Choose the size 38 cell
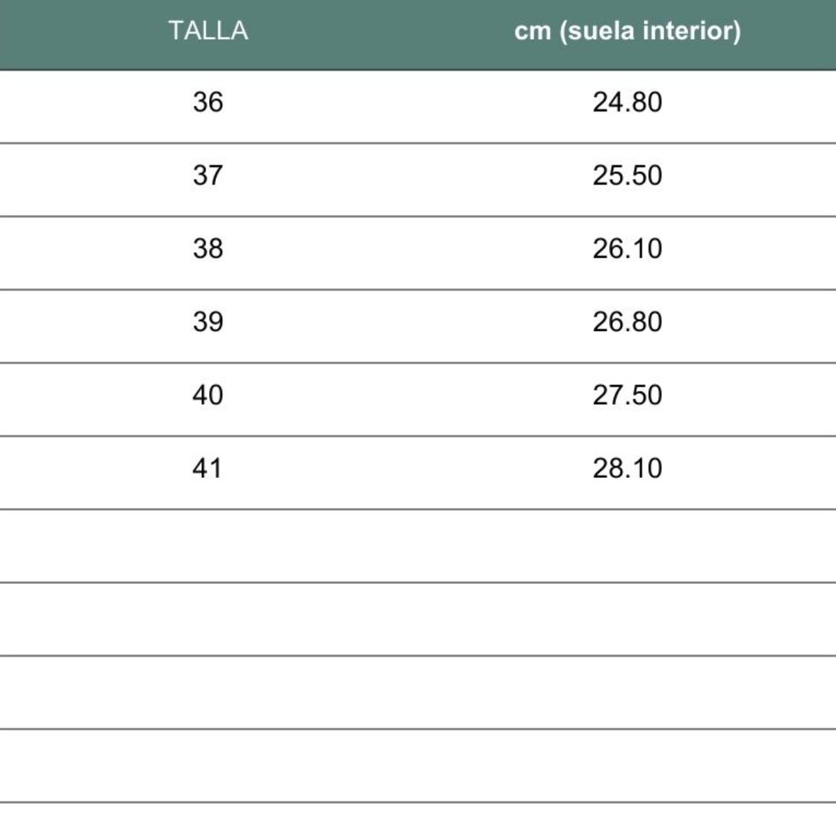 [208, 249]
